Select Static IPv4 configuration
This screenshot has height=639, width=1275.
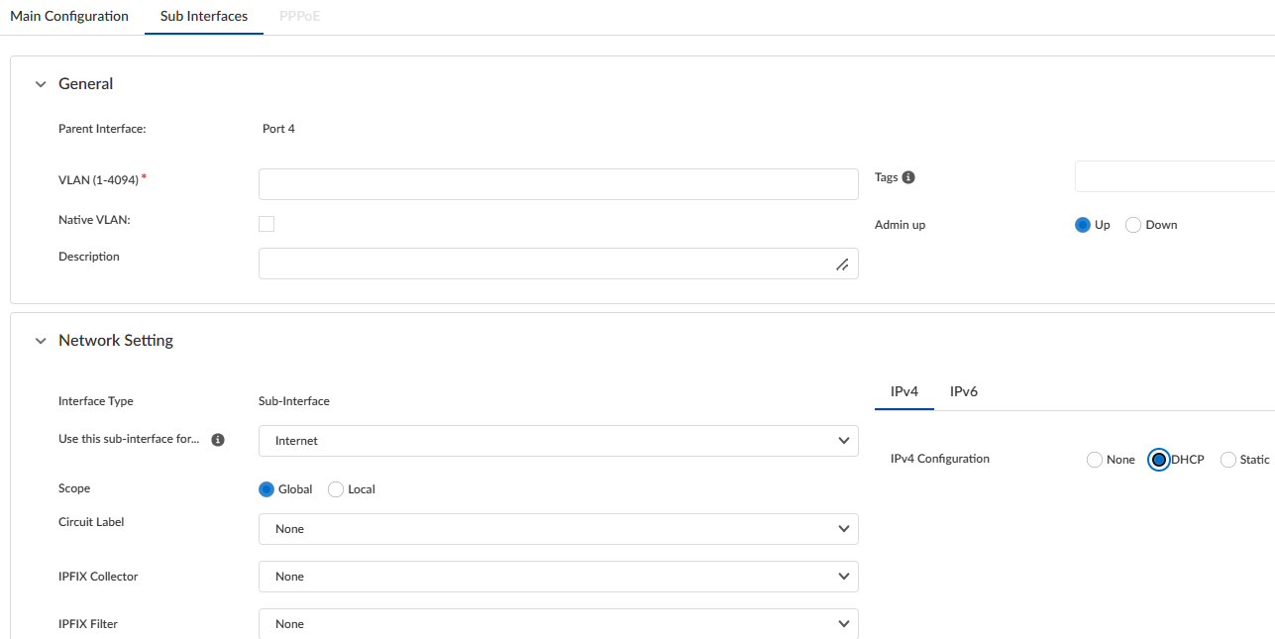(1228, 460)
